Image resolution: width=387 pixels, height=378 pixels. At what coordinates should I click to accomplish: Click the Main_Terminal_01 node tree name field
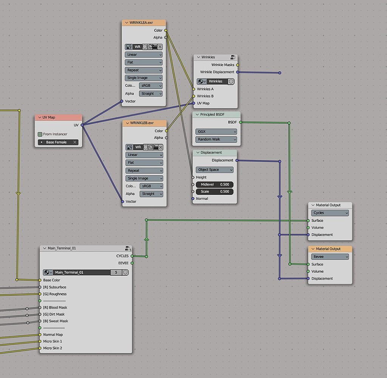point(82,273)
